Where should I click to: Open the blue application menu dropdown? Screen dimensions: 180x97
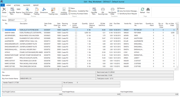(3, 5)
